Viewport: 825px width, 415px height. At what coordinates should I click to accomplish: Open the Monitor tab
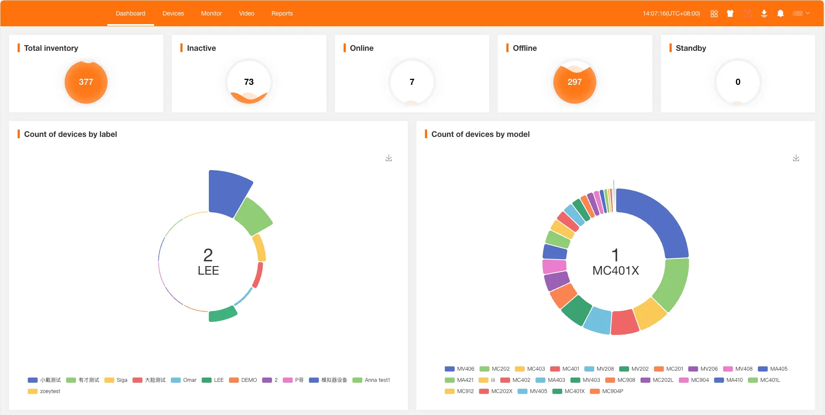coord(211,14)
